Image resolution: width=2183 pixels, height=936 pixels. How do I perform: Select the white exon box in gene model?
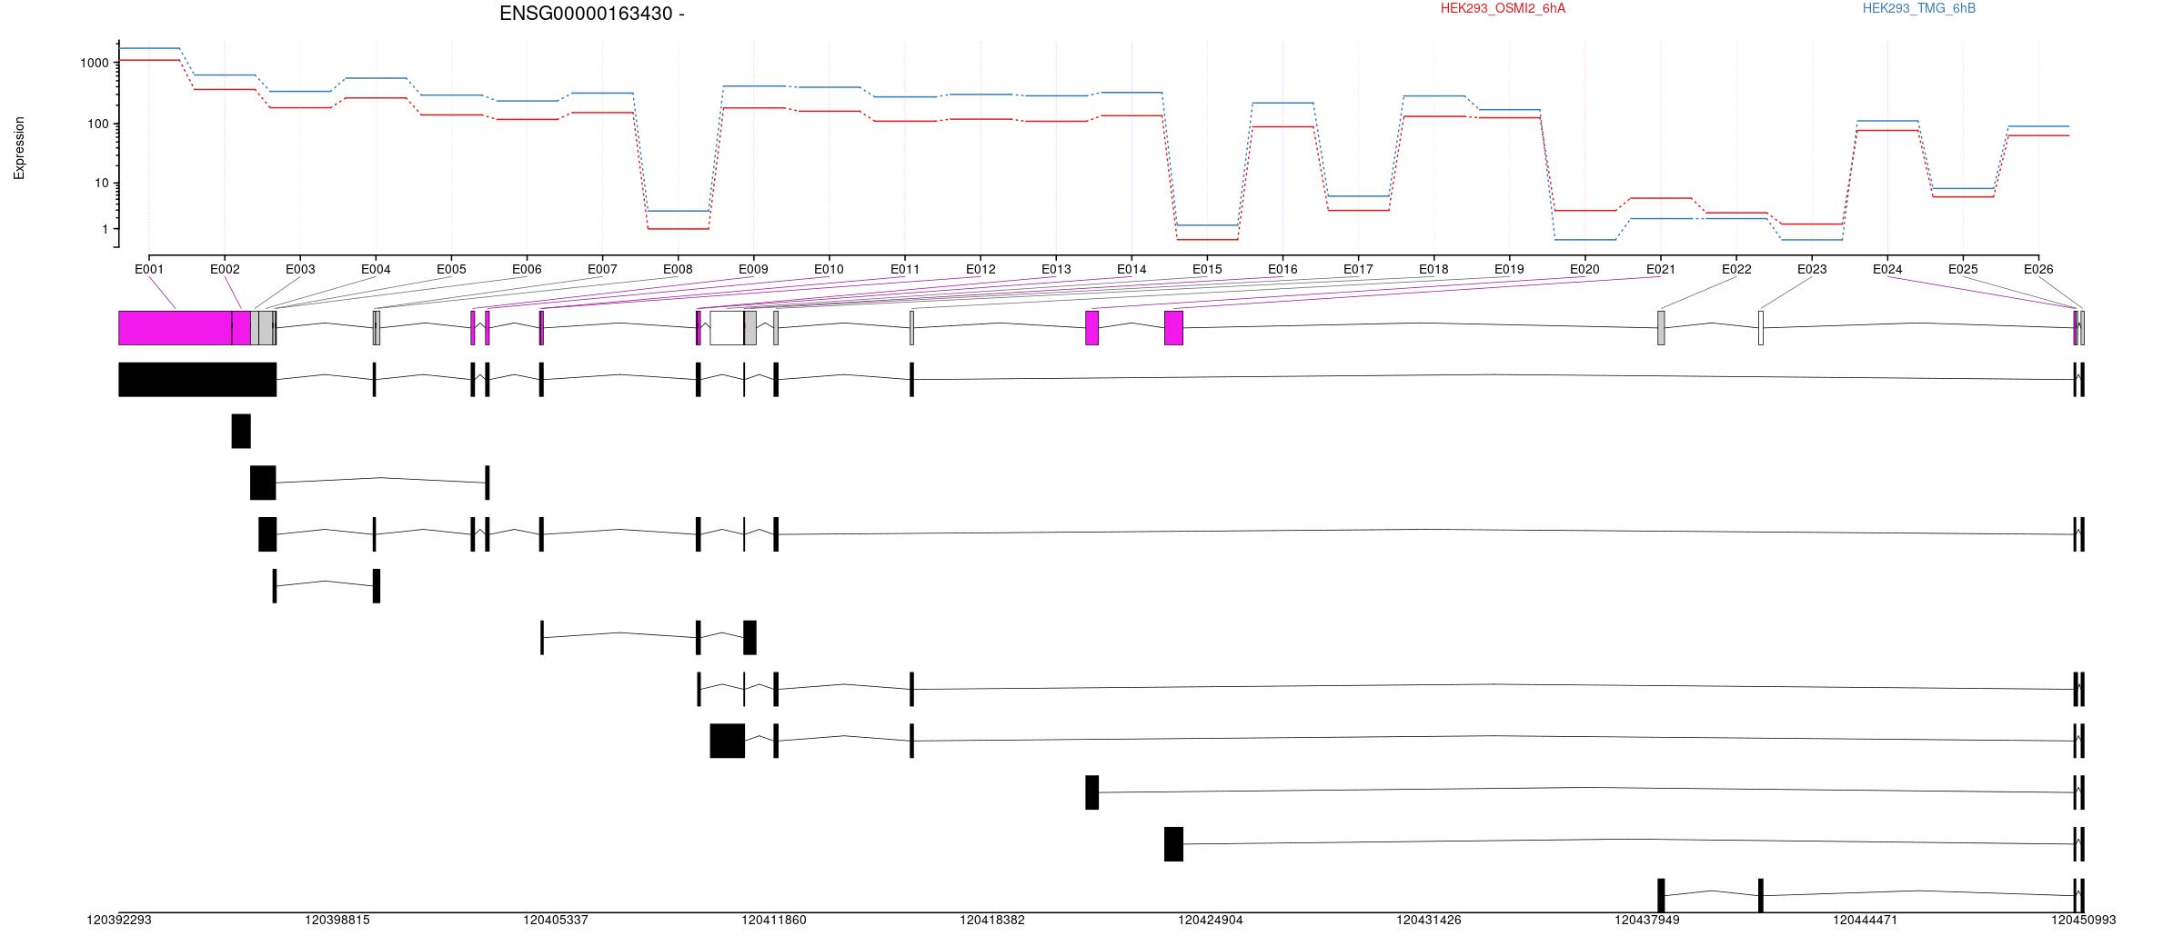[x=727, y=328]
